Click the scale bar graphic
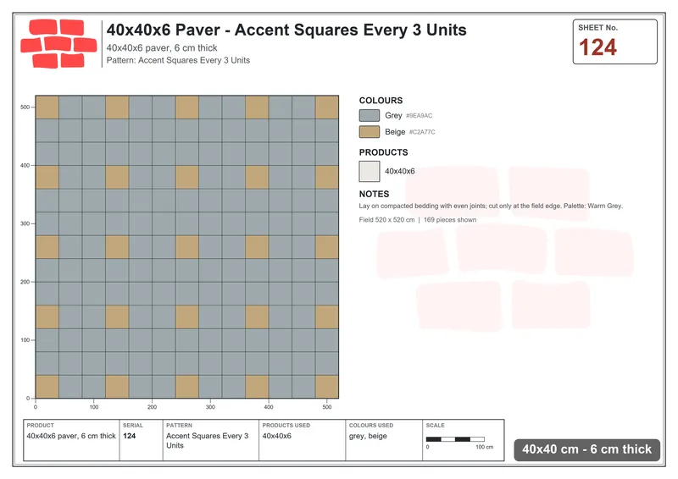 tap(455, 439)
